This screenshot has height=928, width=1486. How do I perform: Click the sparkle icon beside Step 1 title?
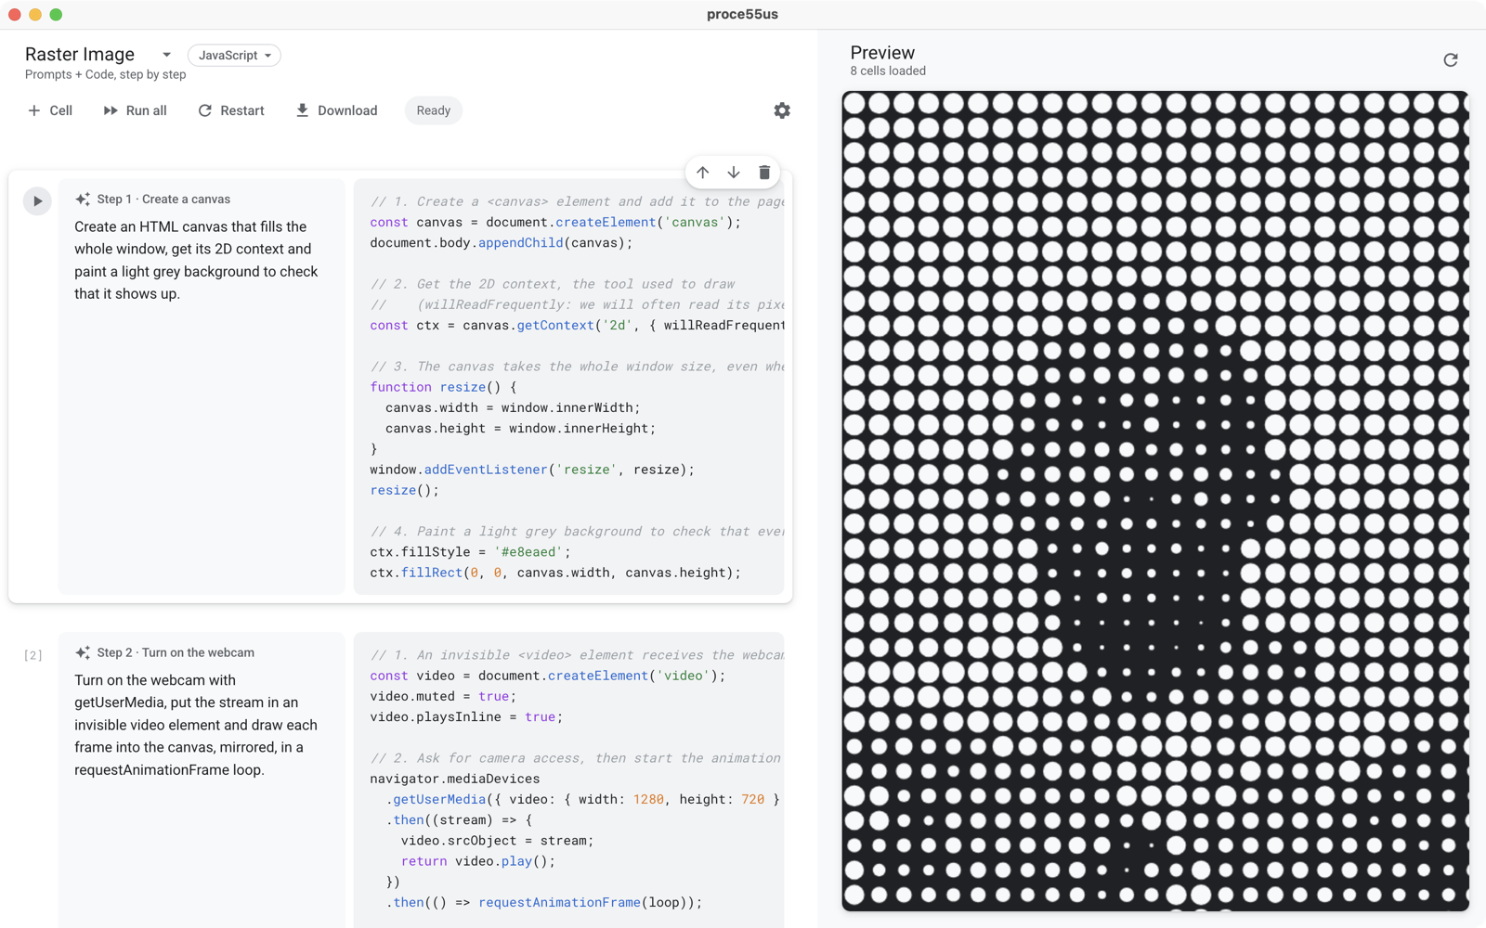tap(83, 200)
